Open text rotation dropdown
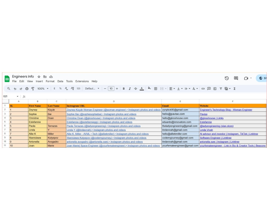The image size is (267, 200). (x=195, y=89)
